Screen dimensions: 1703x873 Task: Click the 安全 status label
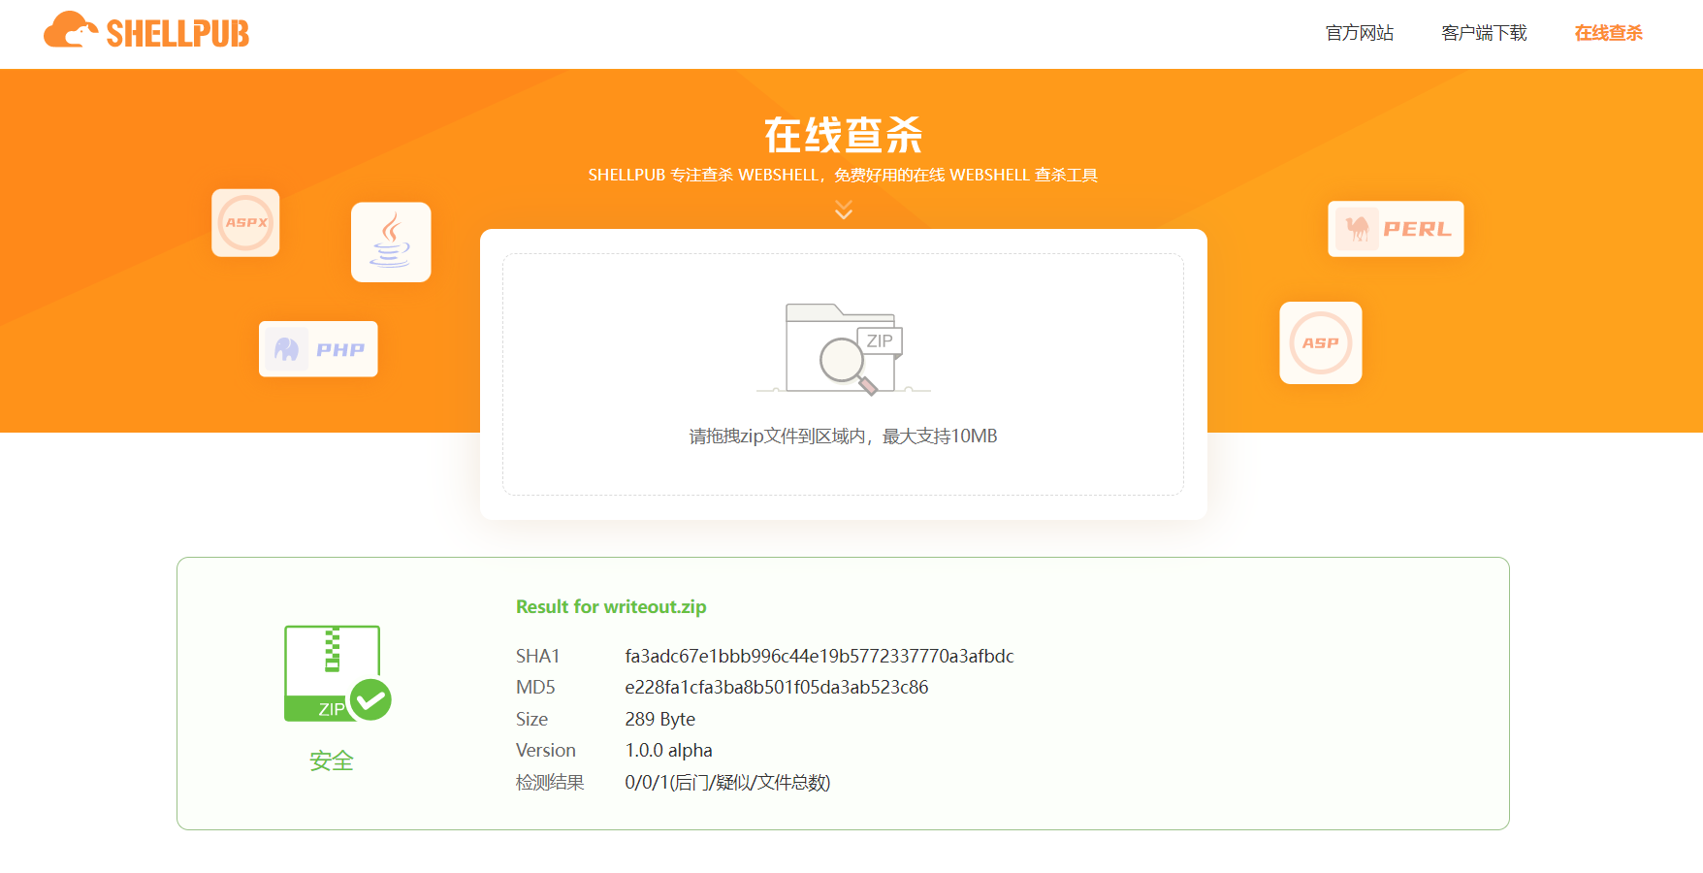330,761
